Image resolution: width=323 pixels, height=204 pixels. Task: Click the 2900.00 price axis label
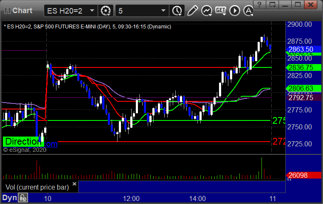[300, 25]
